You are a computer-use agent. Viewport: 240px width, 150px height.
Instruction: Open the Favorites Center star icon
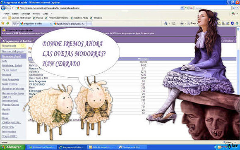click(3, 24)
